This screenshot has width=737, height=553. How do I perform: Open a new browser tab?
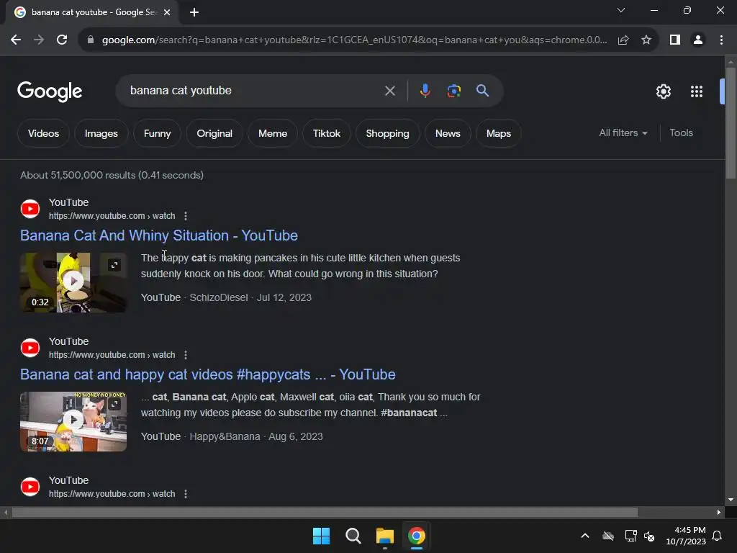point(194,12)
